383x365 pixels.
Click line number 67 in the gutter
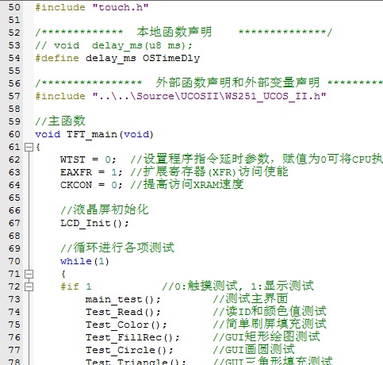tap(14, 223)
